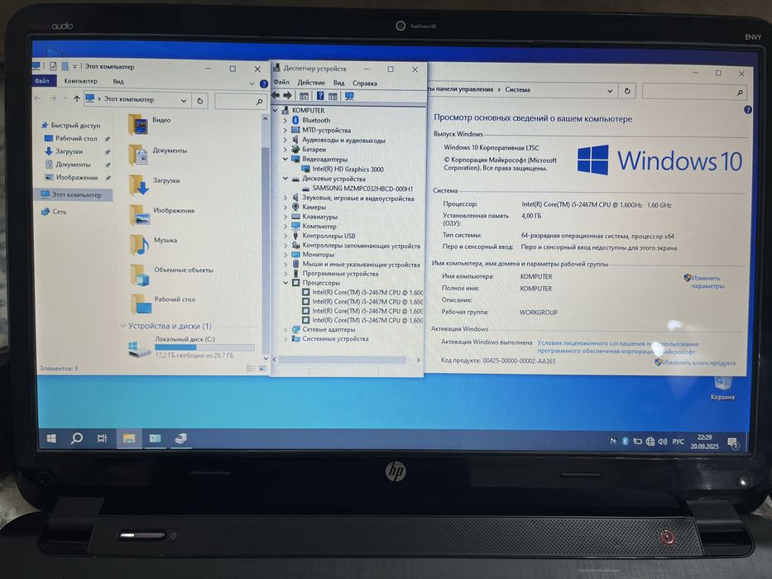Open the Windows Start button
Image resolution: width=772 pixels, height=579 pixels.
point(51,438)
